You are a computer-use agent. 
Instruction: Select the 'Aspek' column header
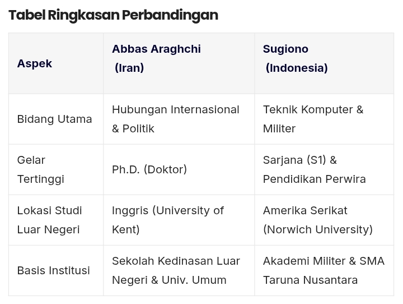pyautogui.click(x=35, y=63)
